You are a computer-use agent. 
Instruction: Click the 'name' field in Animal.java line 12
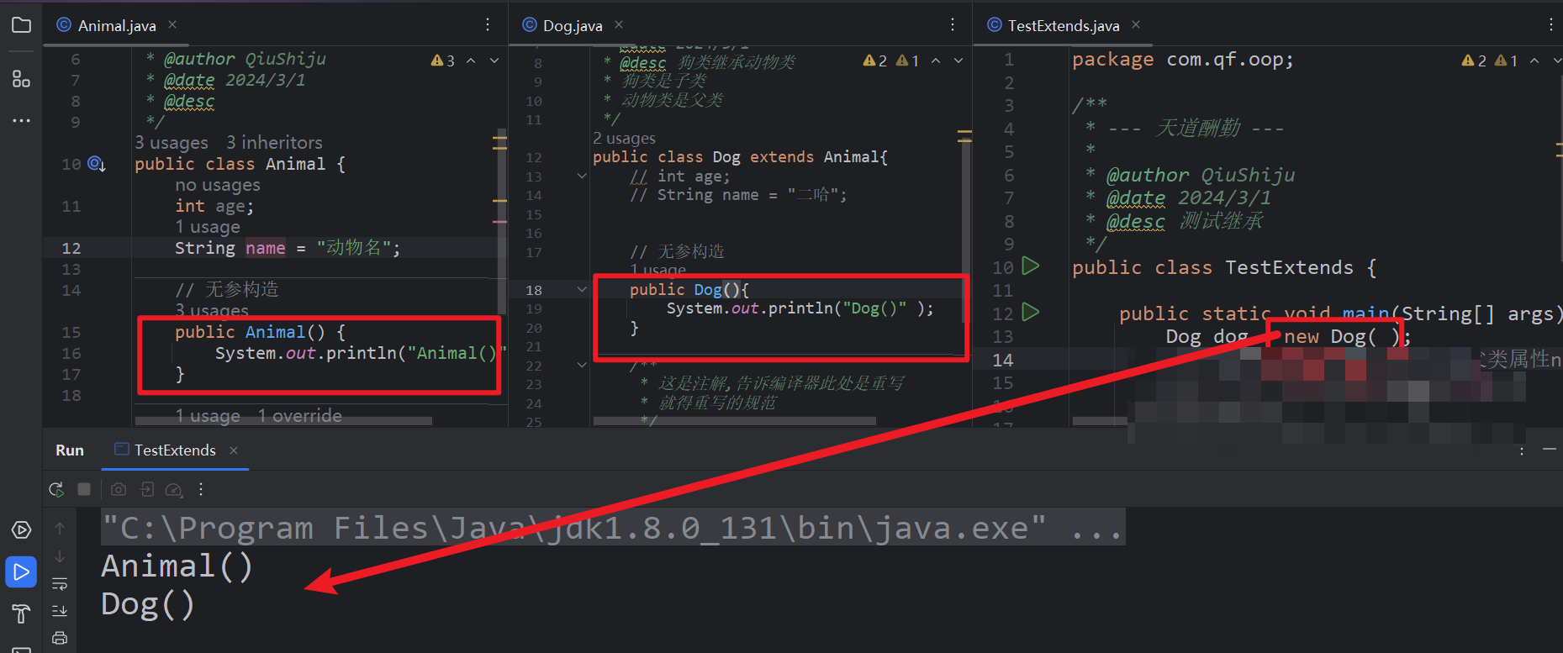coord(266,248)
